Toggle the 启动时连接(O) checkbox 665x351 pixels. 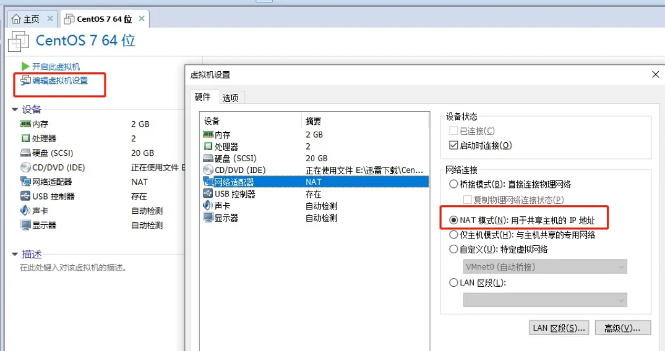point(453,145)
